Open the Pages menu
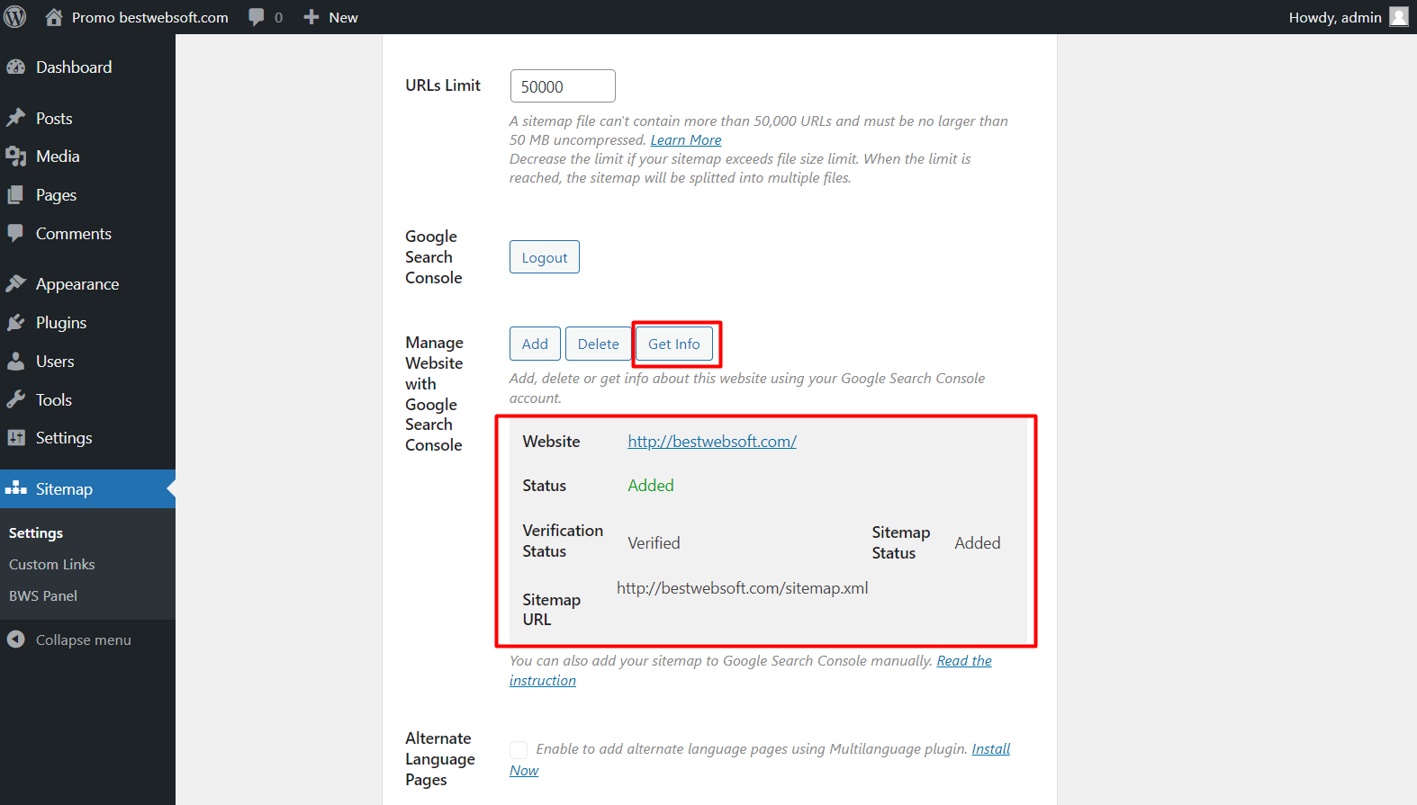Viewport: 1417px width, 805px height. click(x=87, y=195)
